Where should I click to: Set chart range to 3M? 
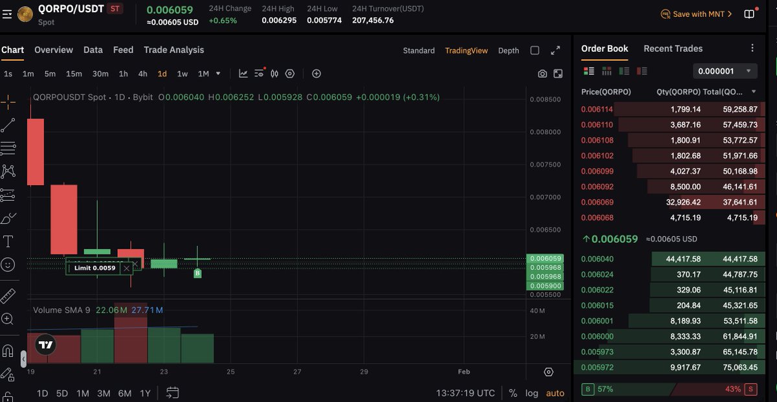104,393
